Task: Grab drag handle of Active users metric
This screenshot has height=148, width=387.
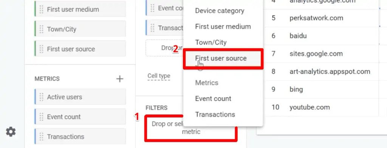Action: coord(42,97)
